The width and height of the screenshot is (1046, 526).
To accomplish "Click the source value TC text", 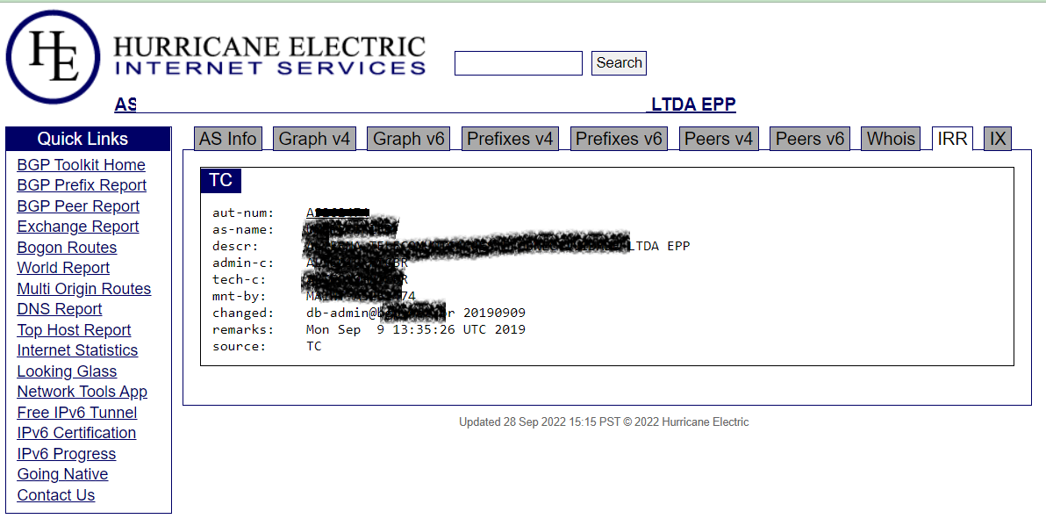I will (x=313, y=347).
